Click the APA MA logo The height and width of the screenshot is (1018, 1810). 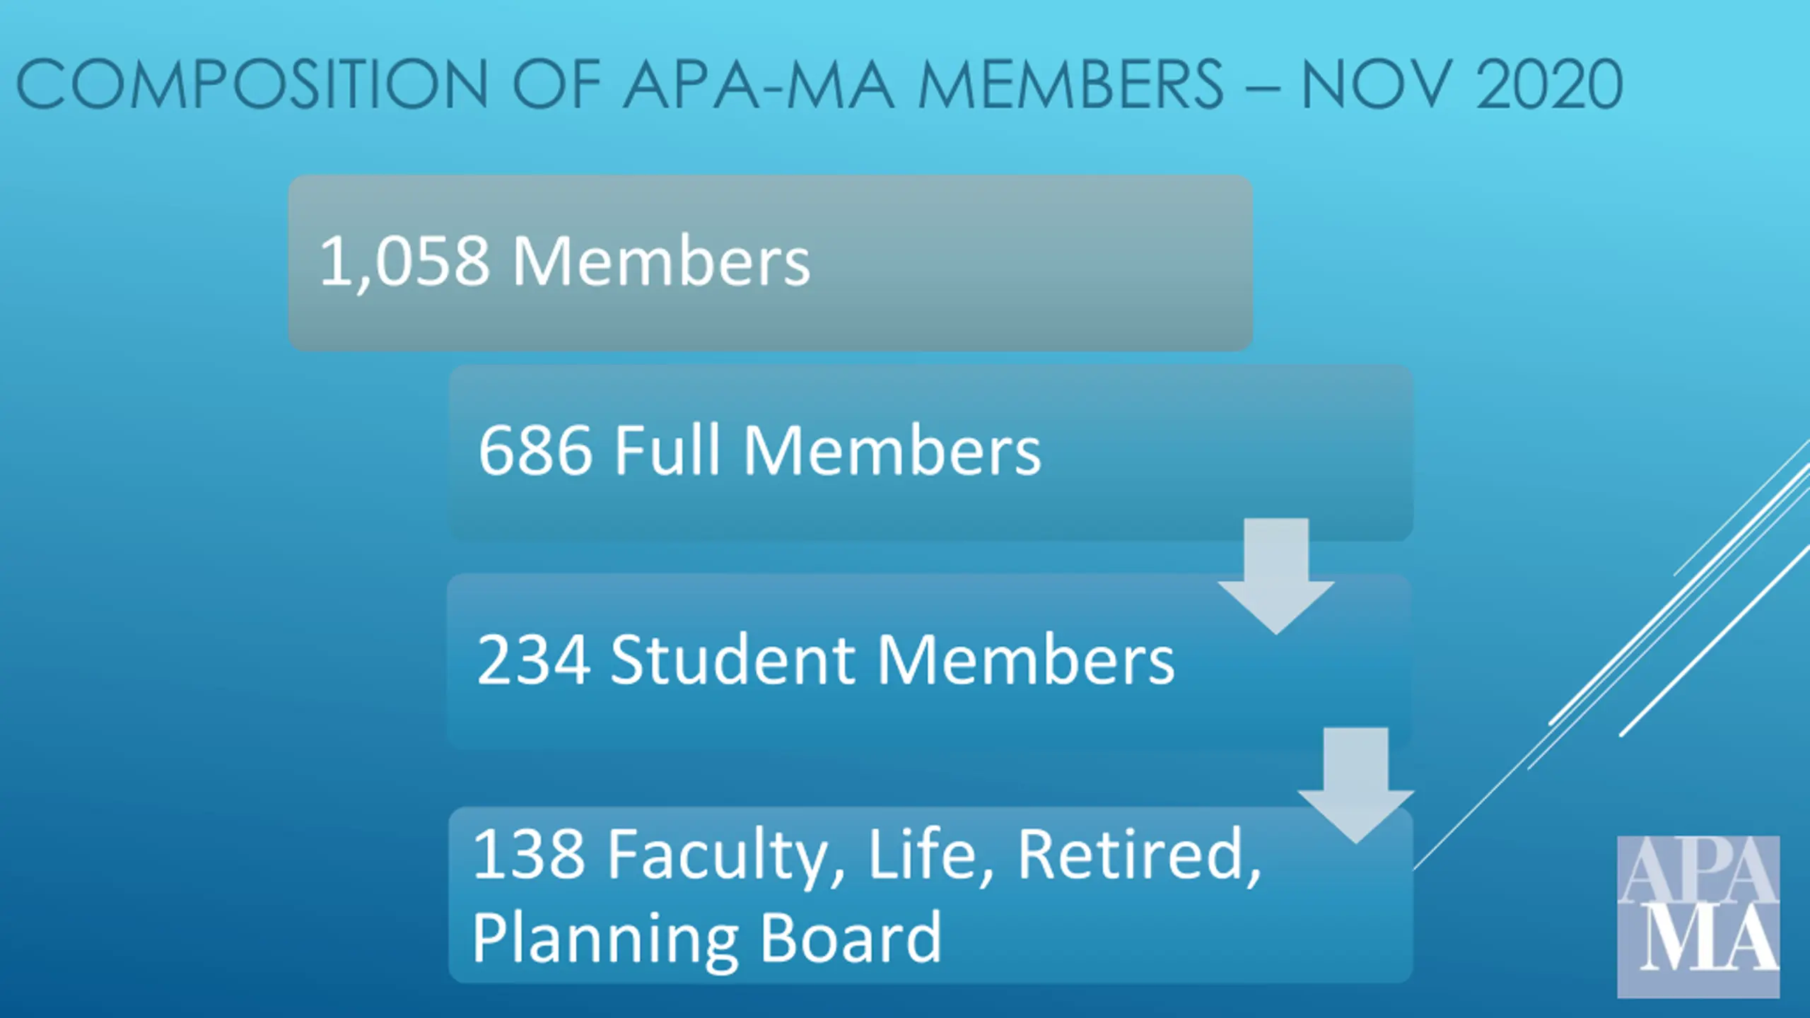point(1698,917)
